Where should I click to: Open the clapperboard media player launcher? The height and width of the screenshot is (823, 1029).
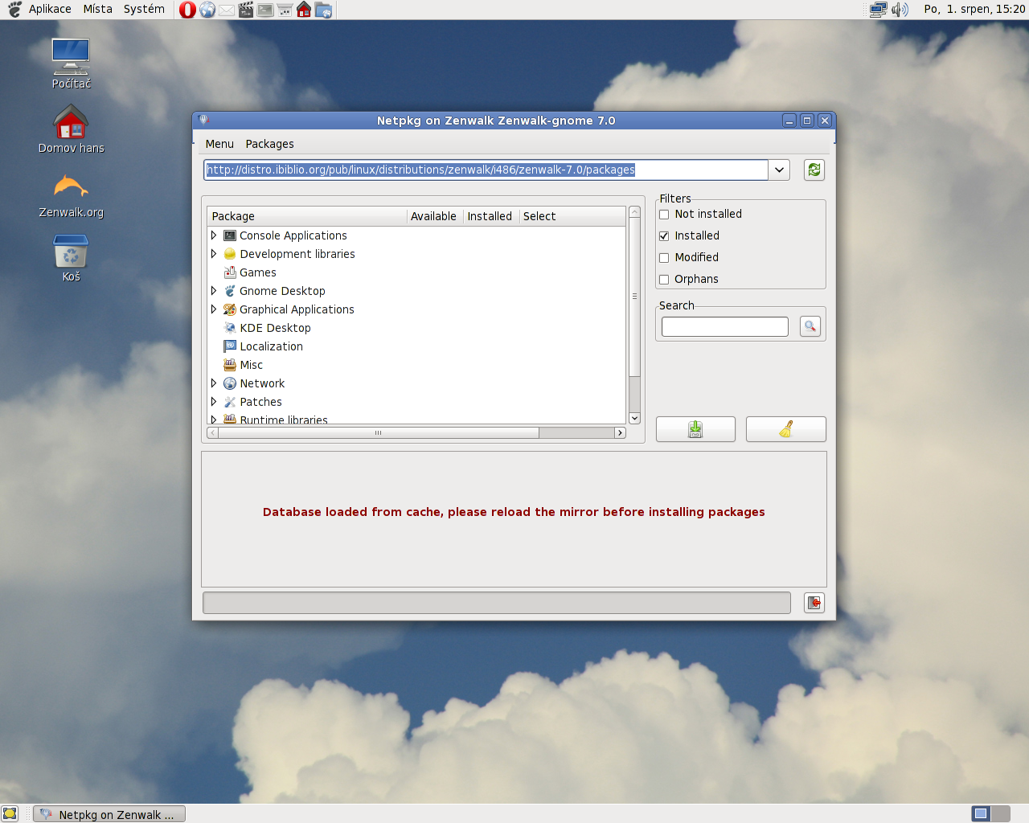pos(246,10)
